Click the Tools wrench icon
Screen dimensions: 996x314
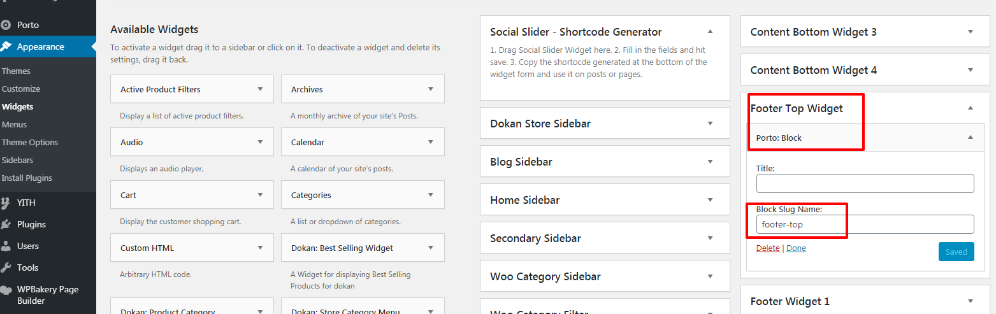click(6, 268)
